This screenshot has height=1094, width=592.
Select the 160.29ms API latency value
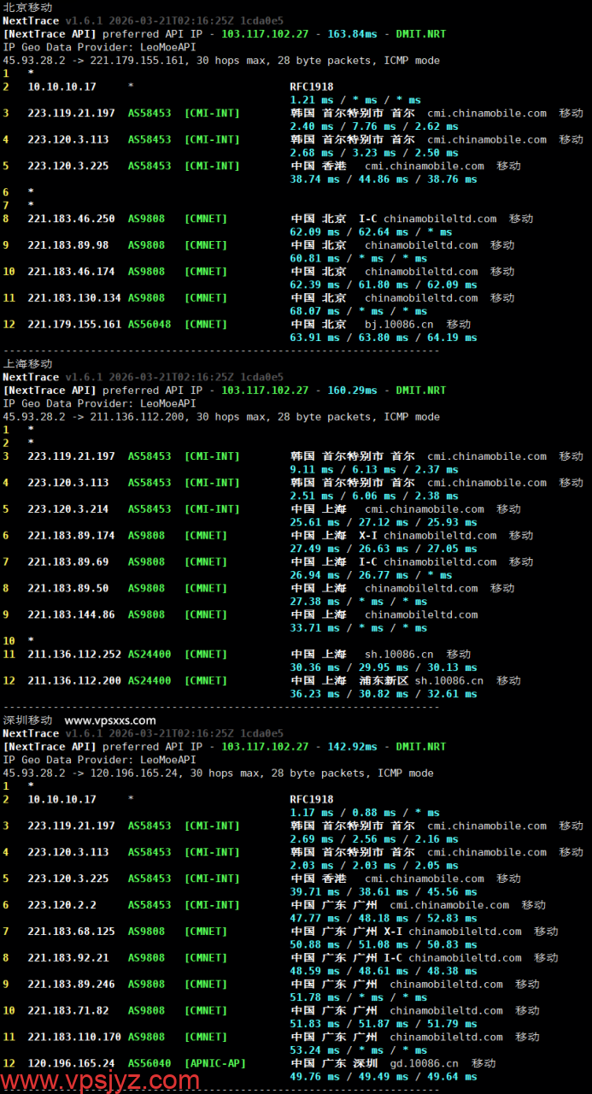(352, 391)
